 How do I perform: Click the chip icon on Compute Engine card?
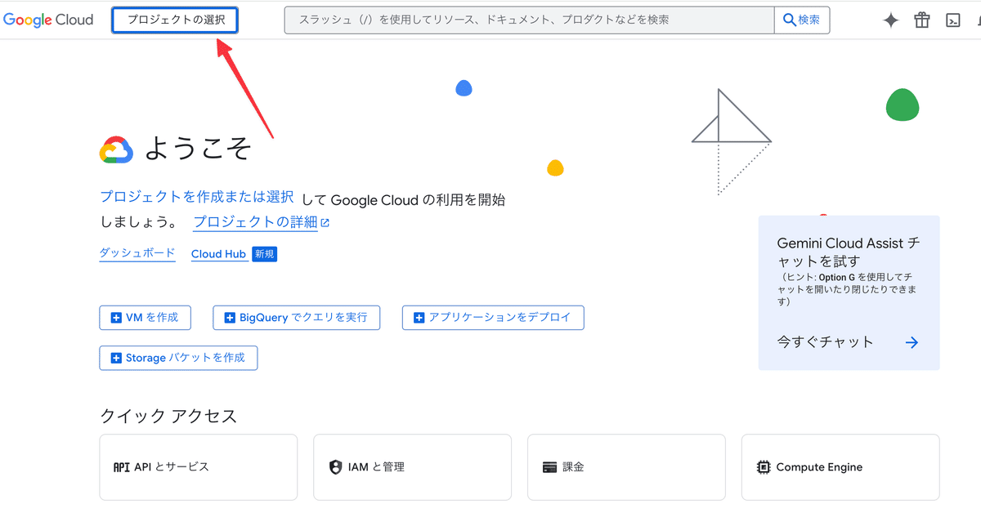click(x=764, y=467)
